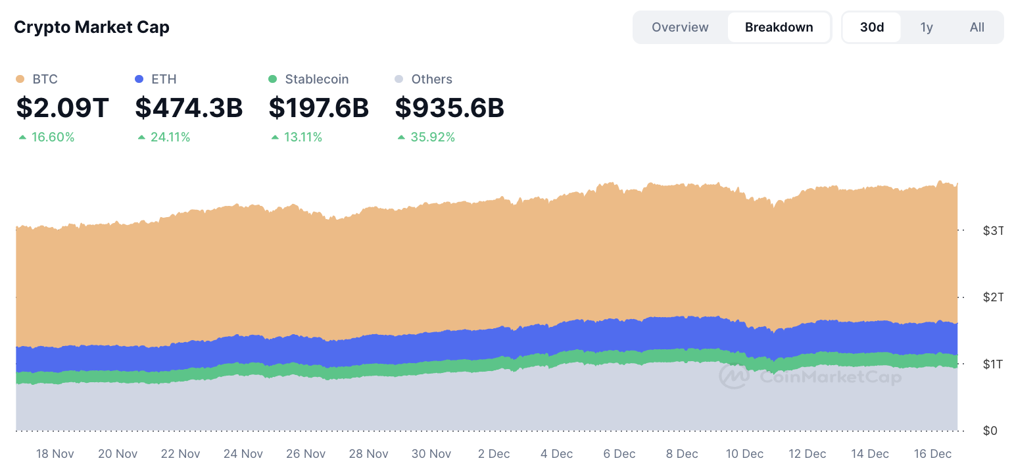Show All time range data
The image size is (1014, 471).
tap(977, 27)
